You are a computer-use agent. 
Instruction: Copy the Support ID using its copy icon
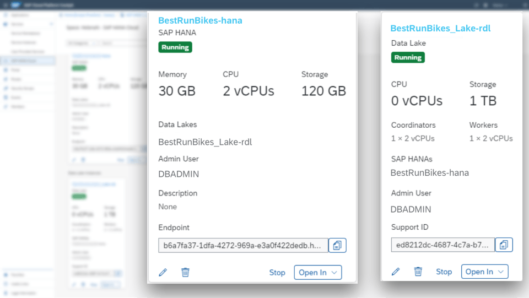(504, 245)
